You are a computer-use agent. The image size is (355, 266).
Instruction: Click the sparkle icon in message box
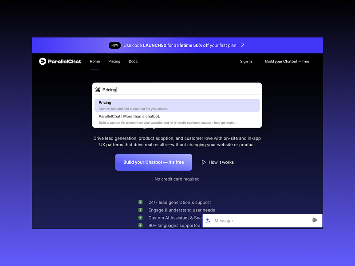(208, 220)
